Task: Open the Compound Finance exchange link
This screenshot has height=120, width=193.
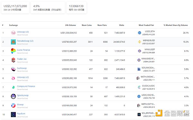Action: pos(26,86)
